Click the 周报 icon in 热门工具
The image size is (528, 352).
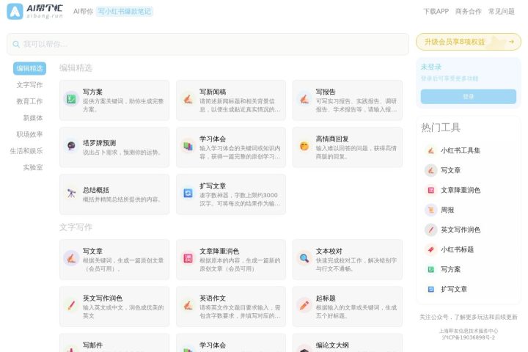(x=430, y=210)
